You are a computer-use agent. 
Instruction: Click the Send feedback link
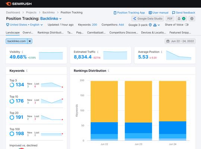(183, 13)
